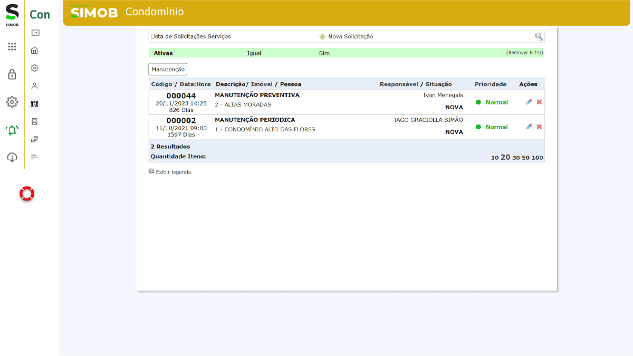Select the condominium building icon in sidebar
Image resolution: width=633 pixels, height=356 pixels.
tap(34, 103)
